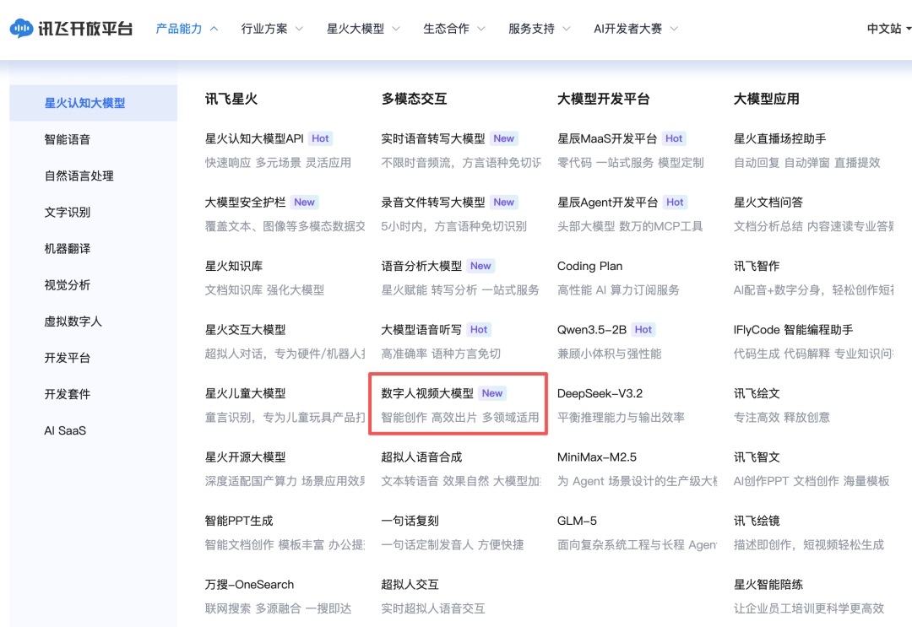Open DeepSeek-V3.2 model link
Image resolution: width=912 pixels, height=627 pixels.
600,393
